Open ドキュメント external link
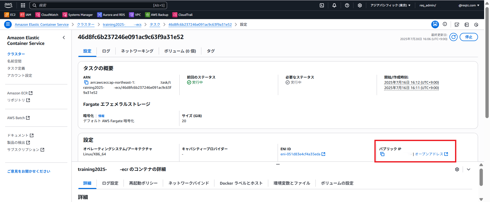Screen dimensions: 490x202 point(20,135)
